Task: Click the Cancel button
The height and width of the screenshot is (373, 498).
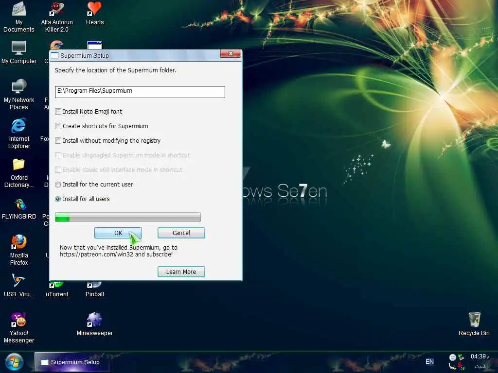Action: pos(181,233)
